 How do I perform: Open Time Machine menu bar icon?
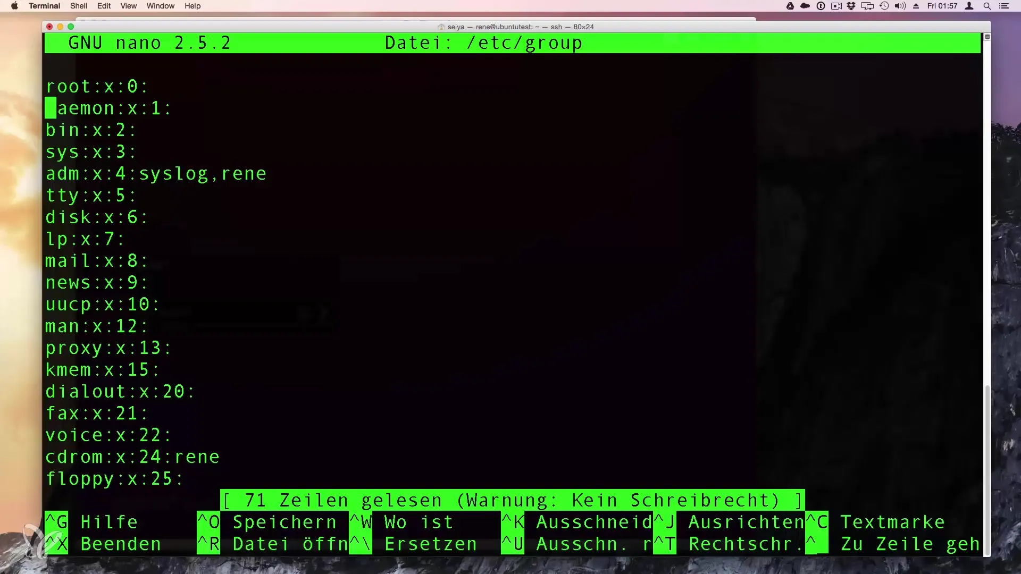coord(884,6)
